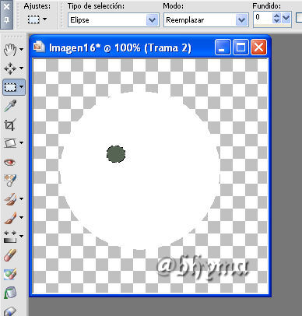Screen dimensions: 302x316
Task: Select the Pan hand tool
Action: pyautogui.click(x=10, y=49)
